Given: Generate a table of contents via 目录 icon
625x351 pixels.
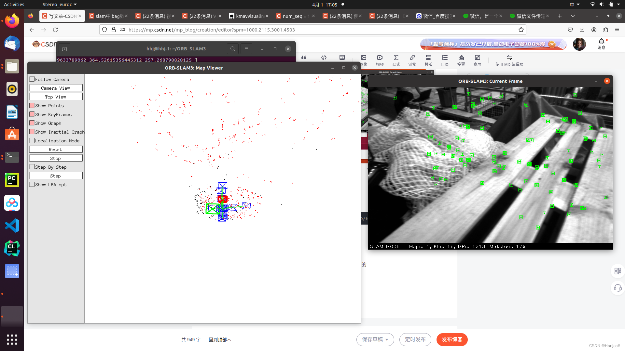Looking at the screenshot, I should click(x=445, y=60).
